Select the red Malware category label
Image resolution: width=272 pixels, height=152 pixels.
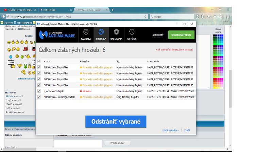coord(87,91)
